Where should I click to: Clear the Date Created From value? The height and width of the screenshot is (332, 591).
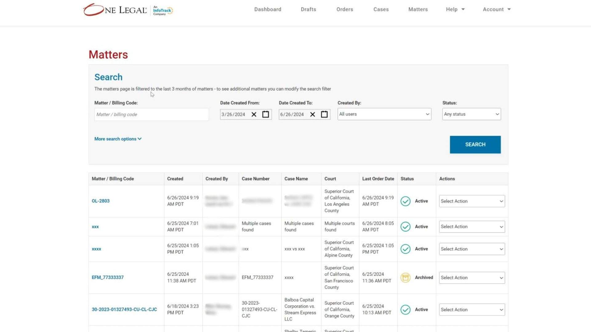[254, 114]
